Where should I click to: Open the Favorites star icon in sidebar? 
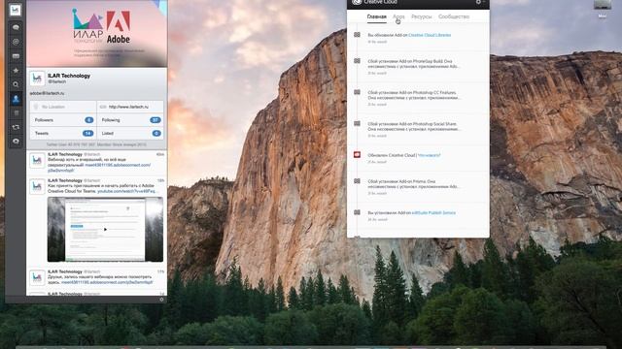click(16, 71)
